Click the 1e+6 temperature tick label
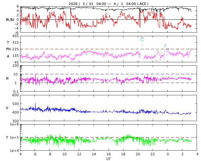The image size is (201, 161). pos(14,125)
